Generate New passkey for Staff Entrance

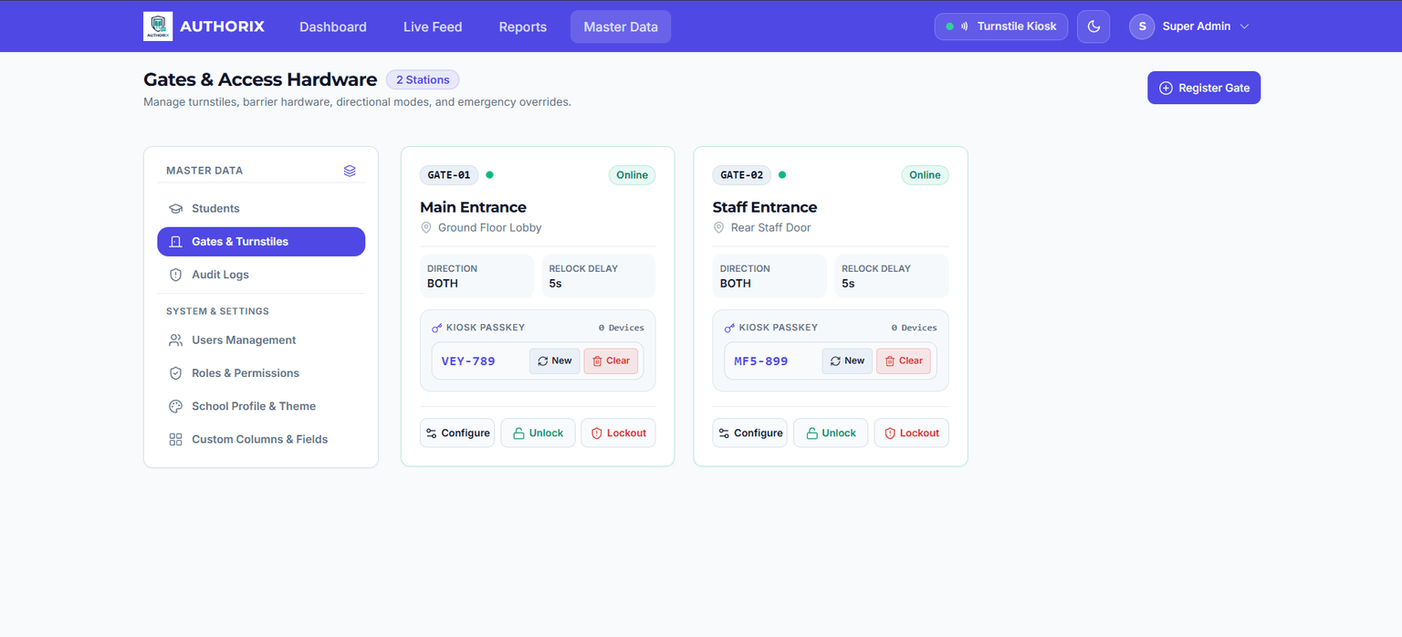tap(848, 360)
